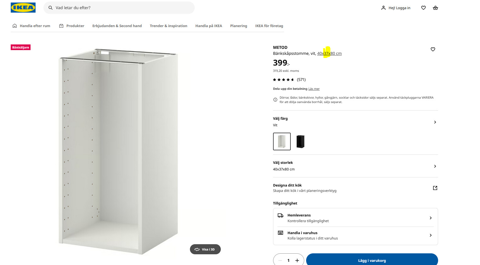
Task: Select the white color variant
Action: click(x=282, y=141)
